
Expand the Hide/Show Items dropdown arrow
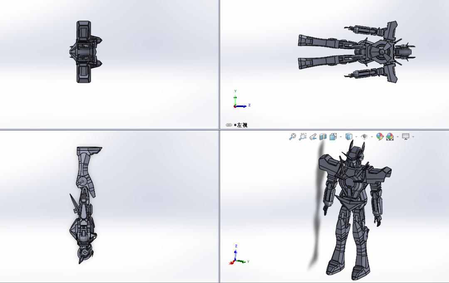tap(372, 137)
